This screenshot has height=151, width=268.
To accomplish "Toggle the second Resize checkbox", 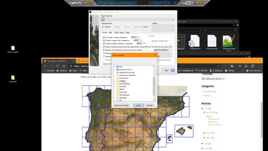I will click(104, 57).
